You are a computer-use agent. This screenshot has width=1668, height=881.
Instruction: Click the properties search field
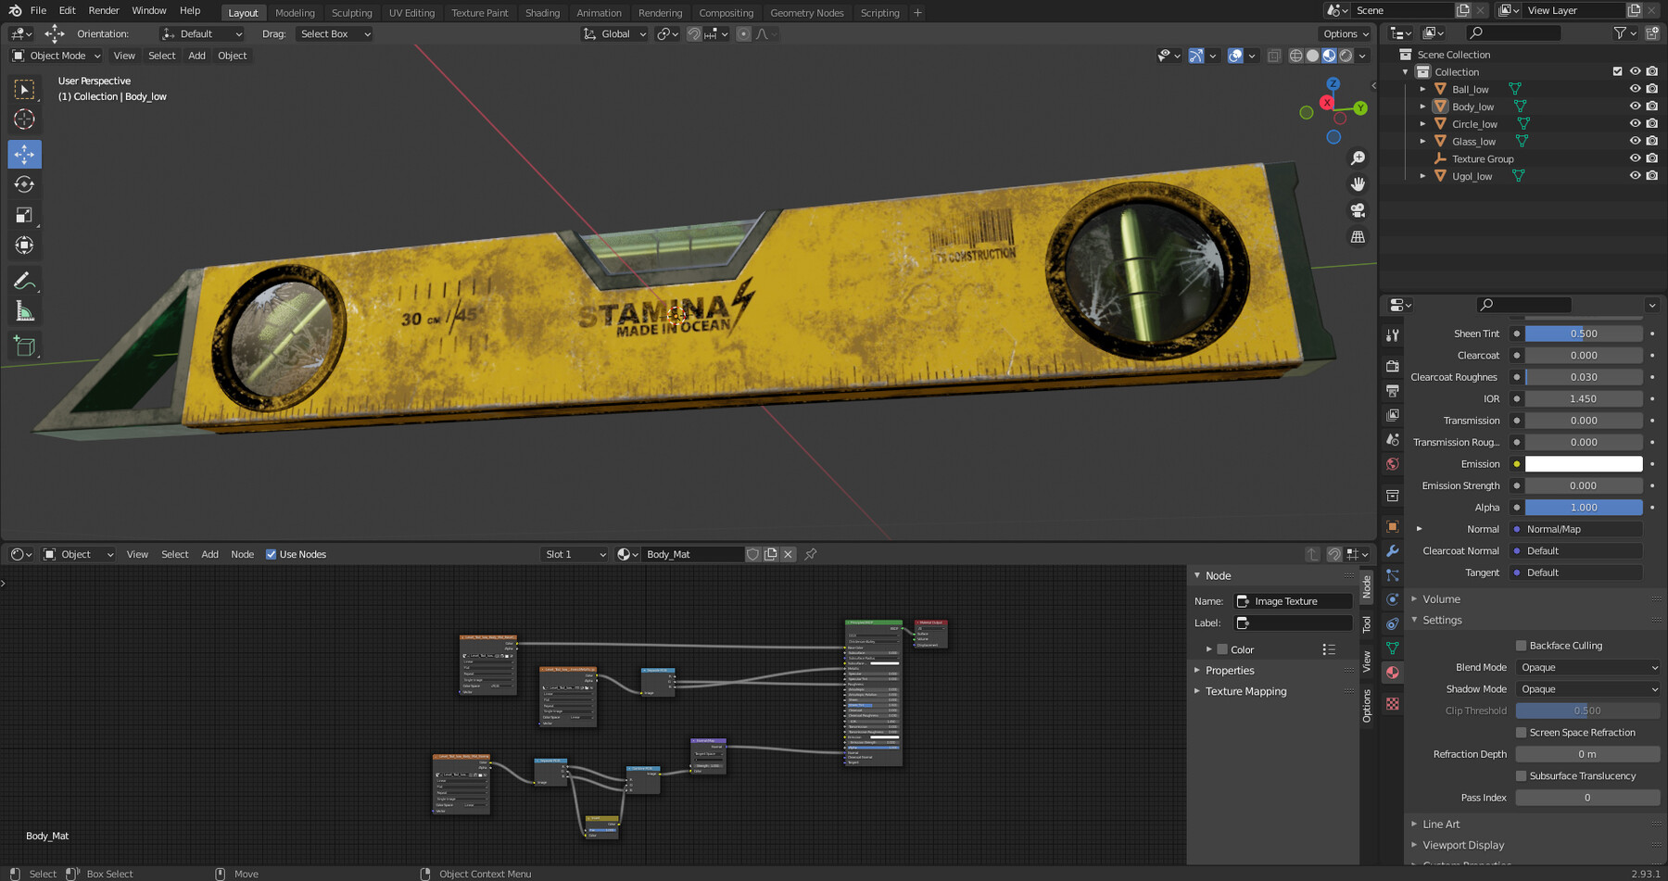[x=1523, y=304]
